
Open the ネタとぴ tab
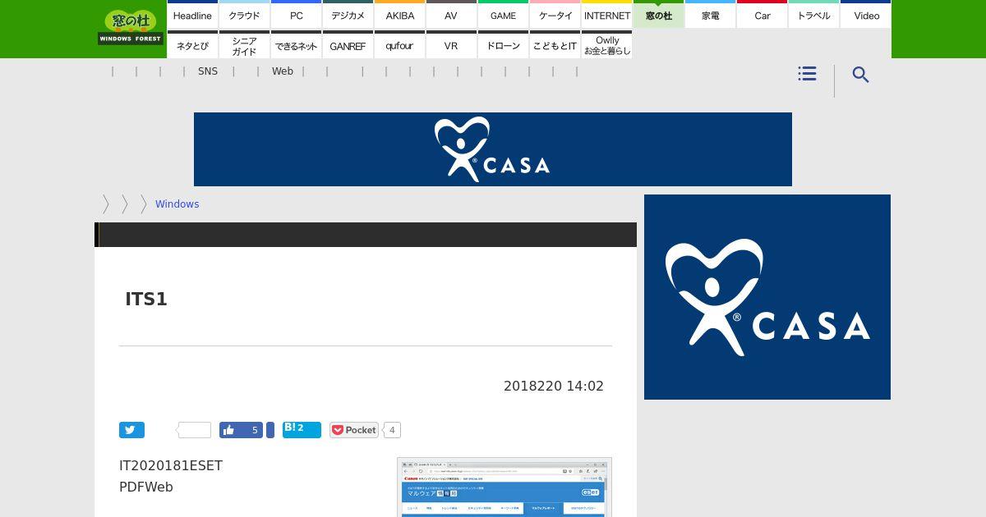pos(192,45)
